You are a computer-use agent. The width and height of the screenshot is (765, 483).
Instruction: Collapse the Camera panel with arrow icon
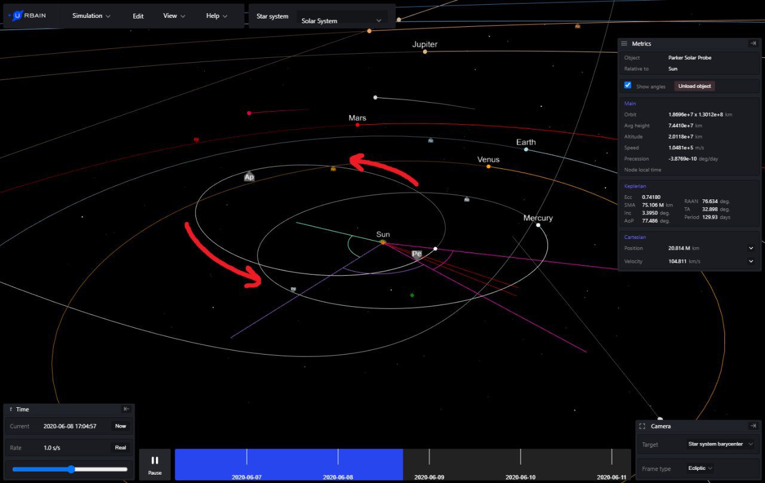pos(753,426)
